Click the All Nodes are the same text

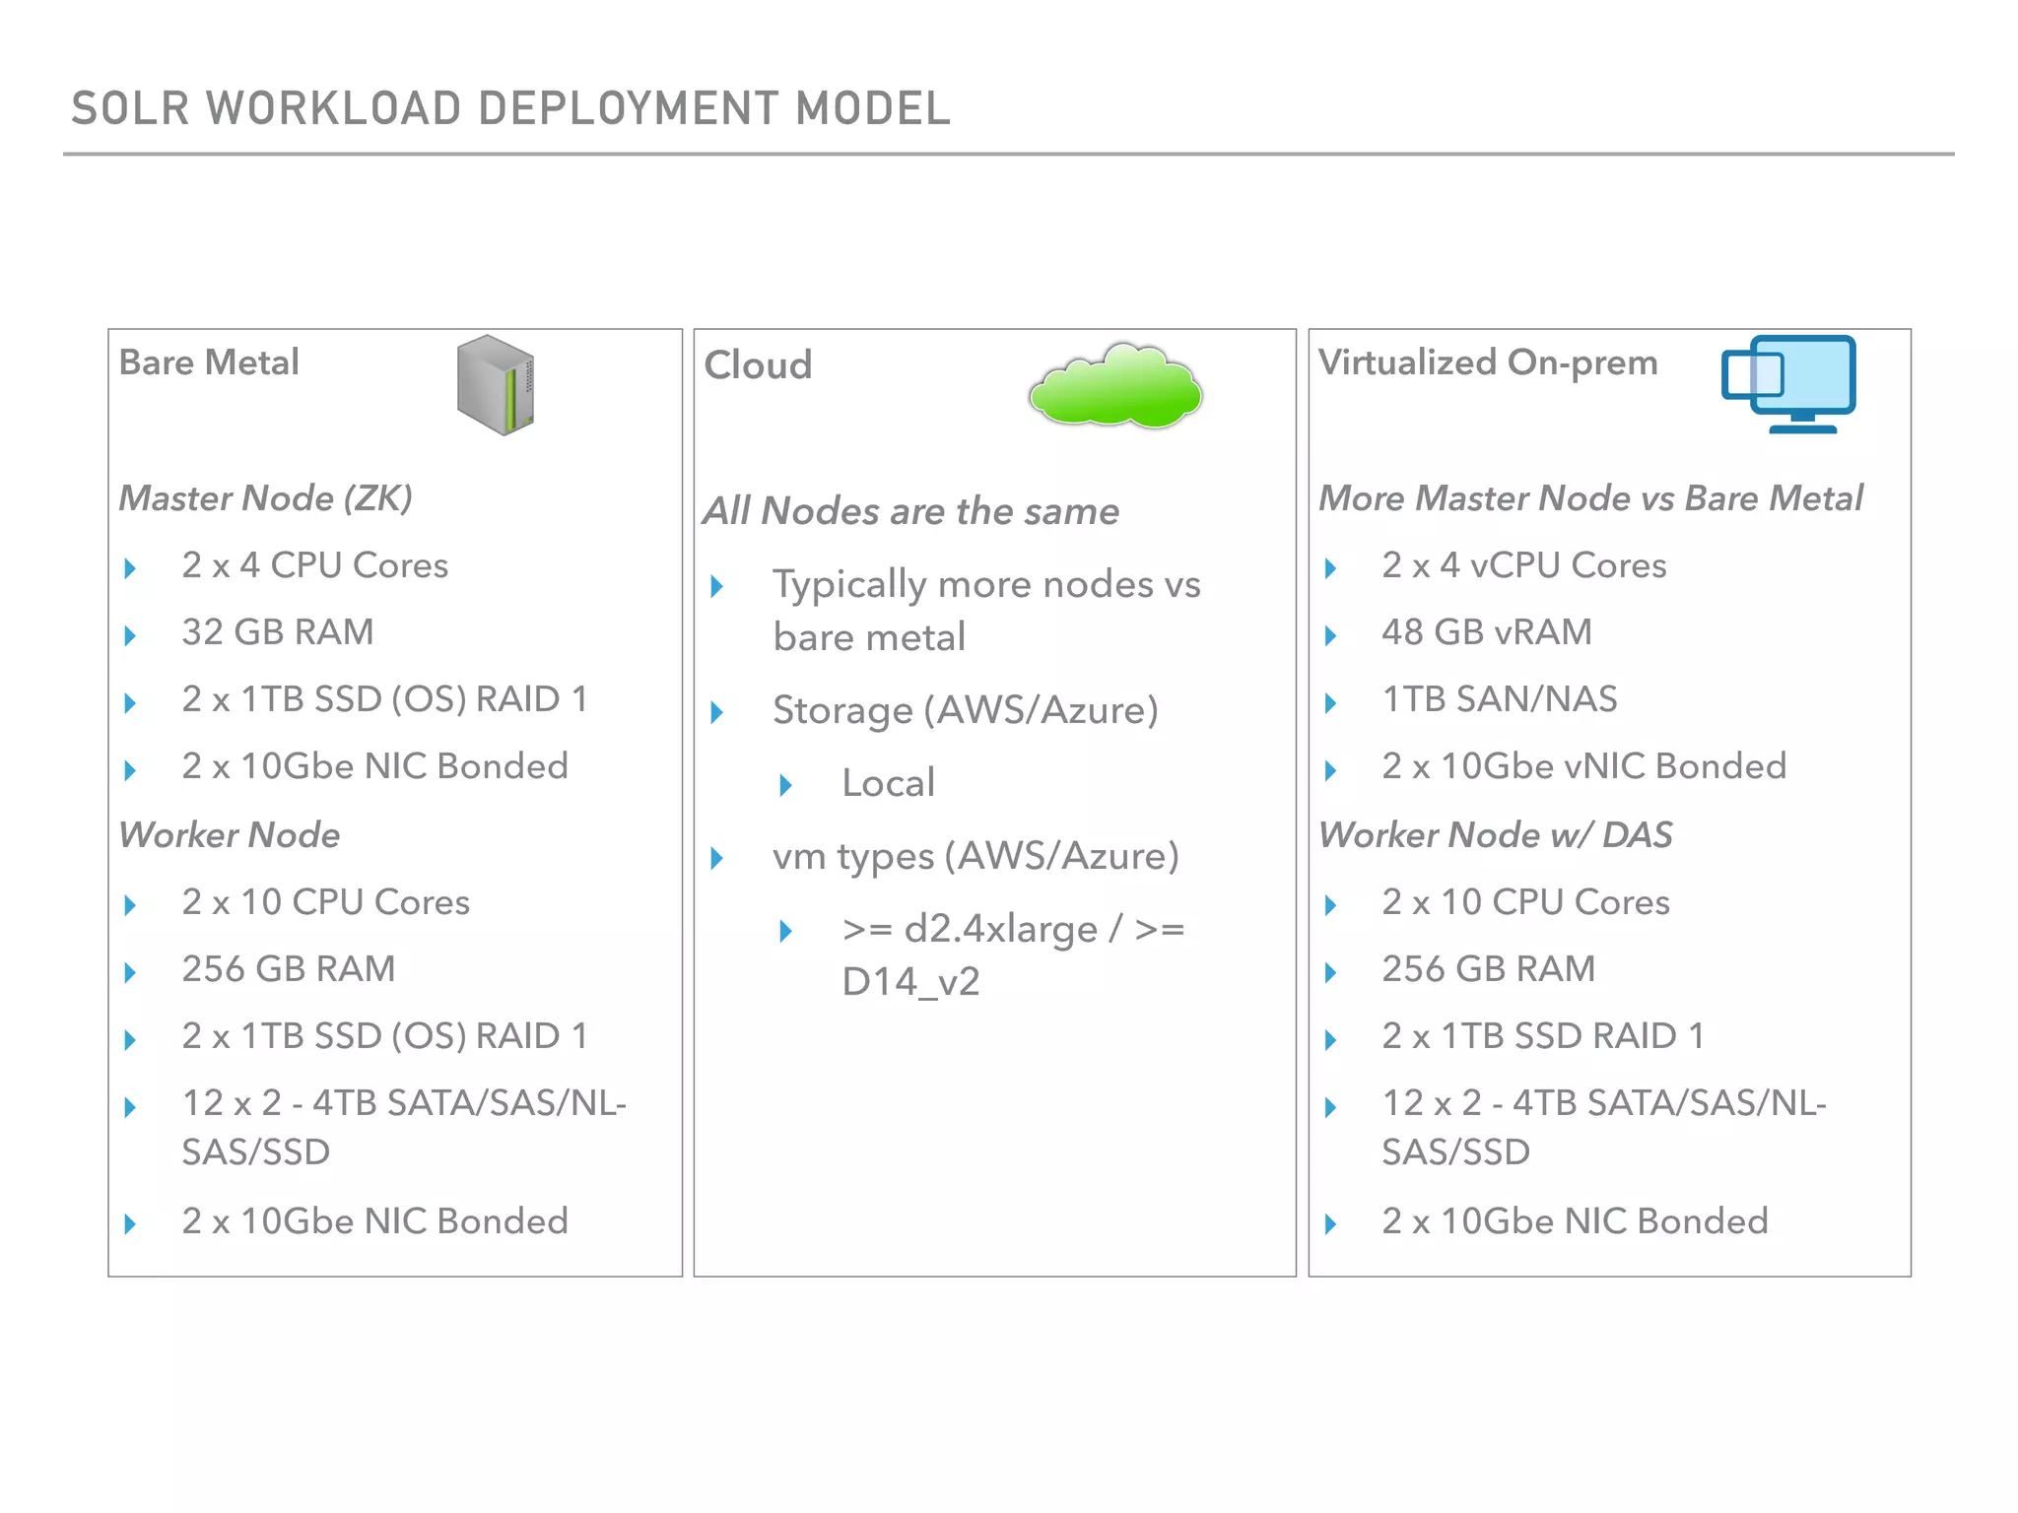point(911,511)
